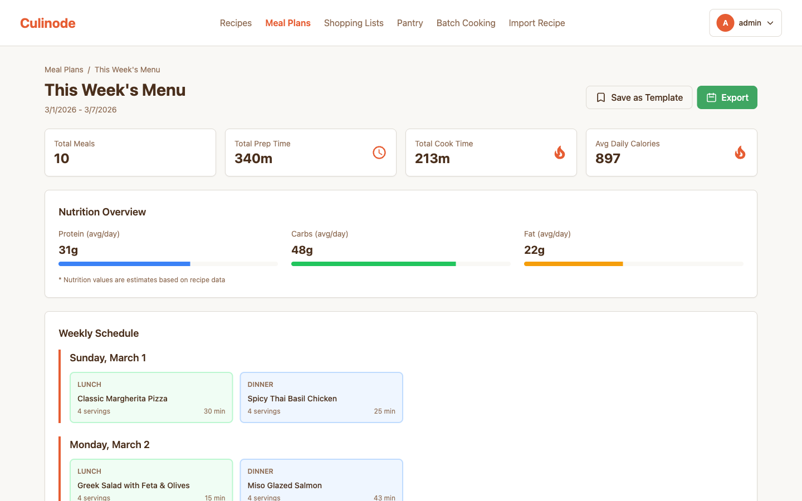Image resolution: width=802 pixels, height=501 pixels.
Task: Open Meal Plans via breadcrumb link
Action: 63,69
